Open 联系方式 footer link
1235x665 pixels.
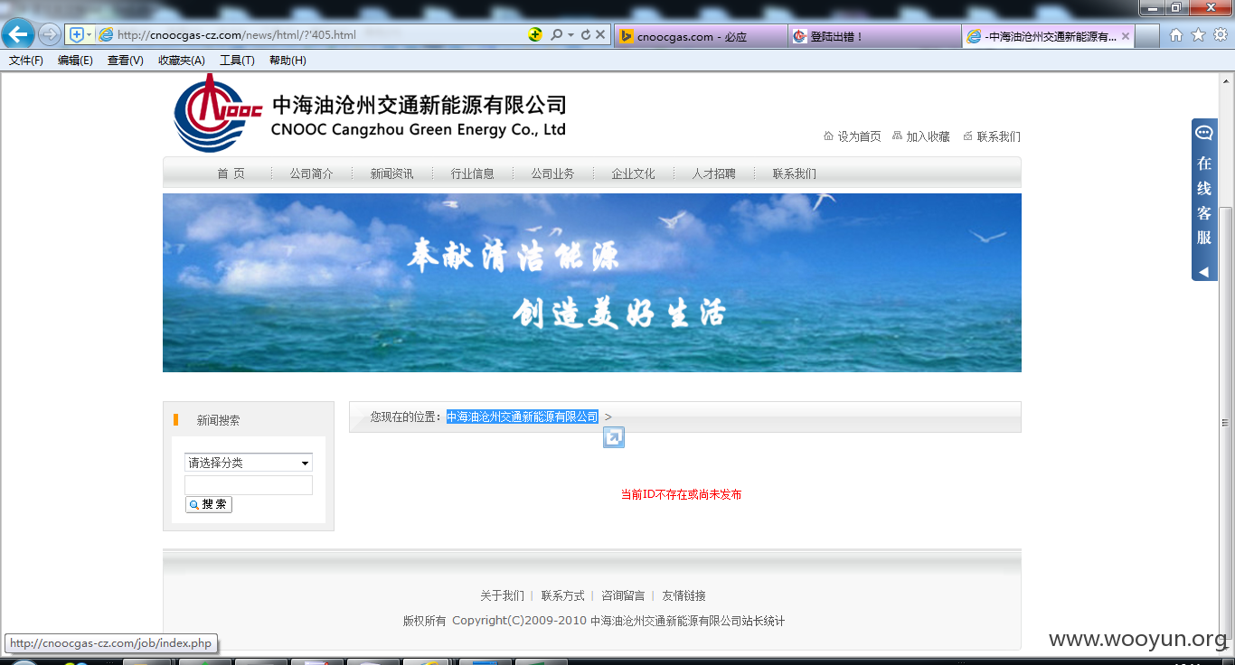(562, 595)
